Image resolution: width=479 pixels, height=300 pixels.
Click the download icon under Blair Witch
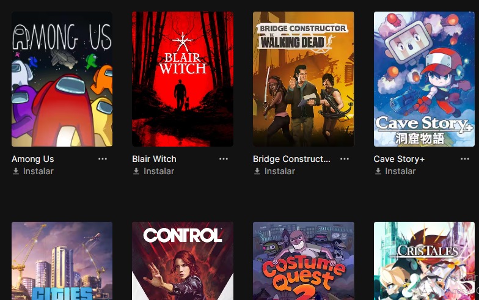pyautogui.click(x=136, y=171)
